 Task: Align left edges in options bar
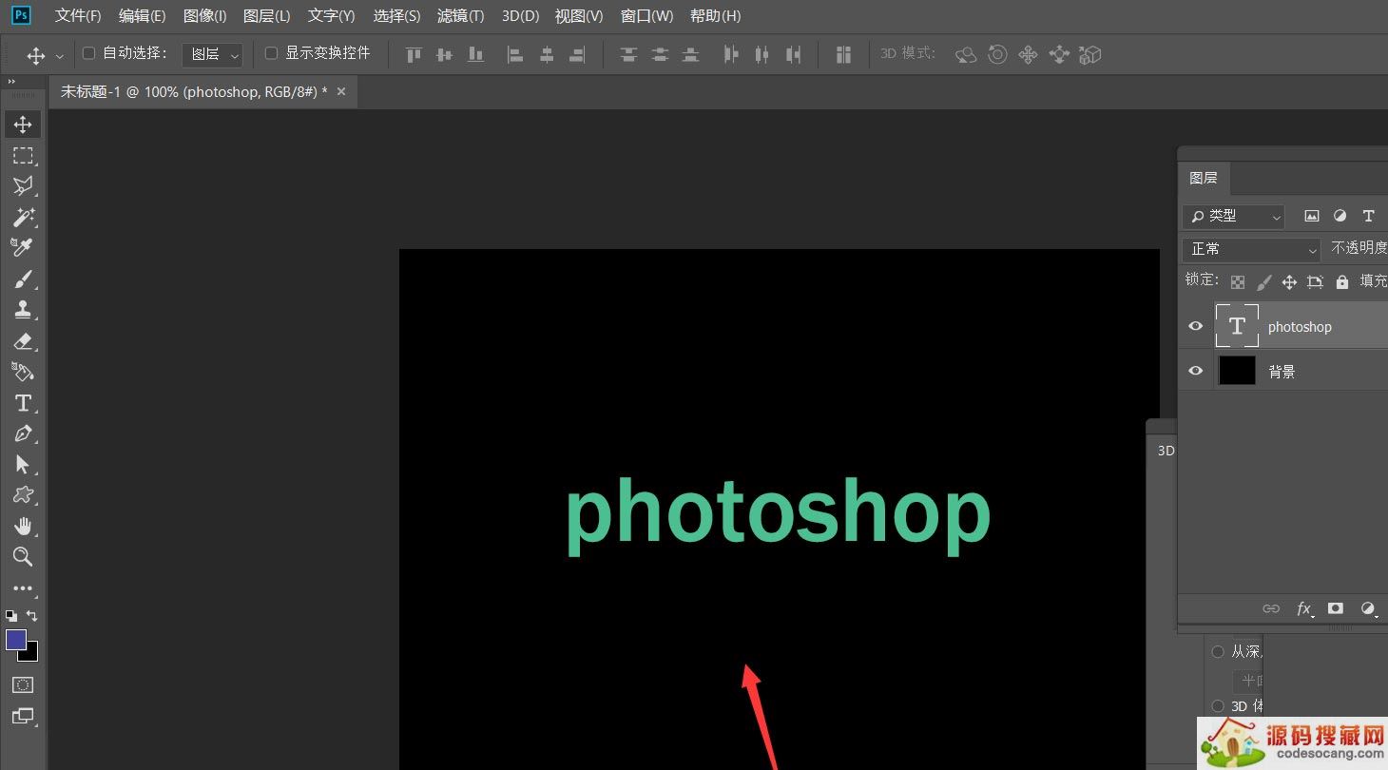(515, 55)
